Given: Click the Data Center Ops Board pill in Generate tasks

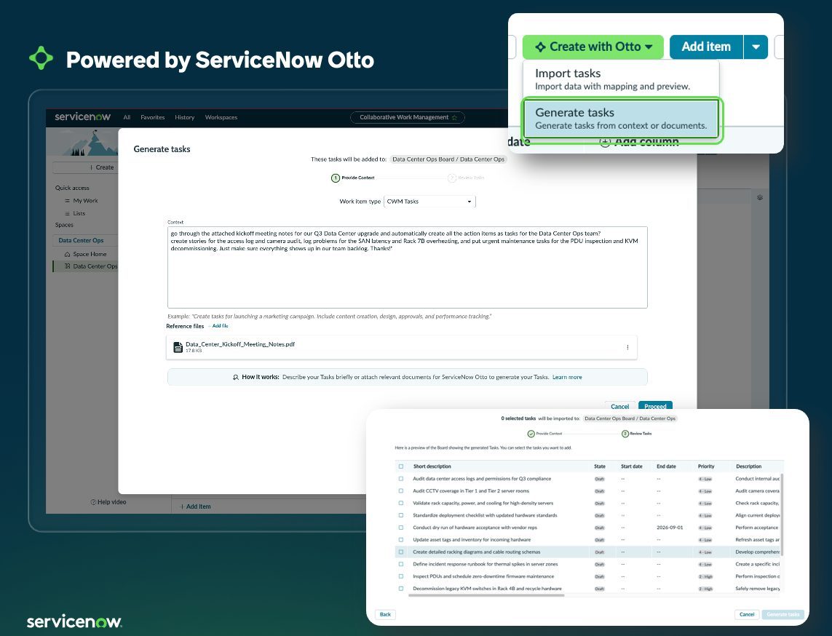Looking at the screenshot, I should 448,159.
